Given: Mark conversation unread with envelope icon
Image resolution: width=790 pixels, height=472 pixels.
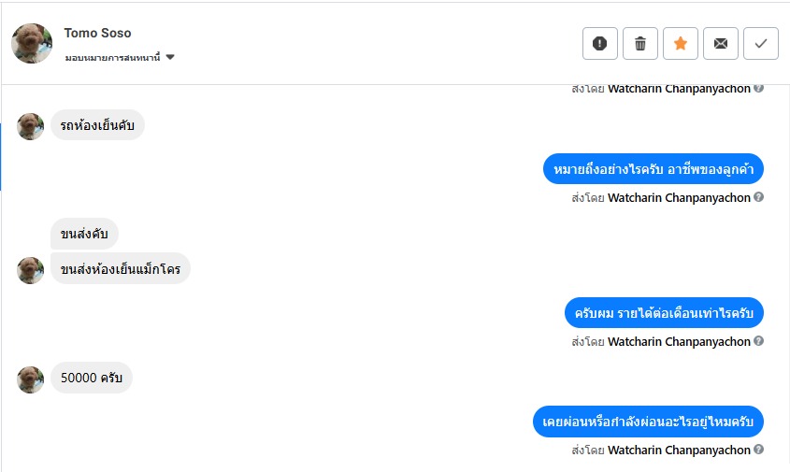Looking at the screenshot, I should [x=721, y=43].
